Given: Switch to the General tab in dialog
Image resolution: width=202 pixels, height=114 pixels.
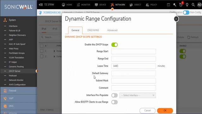Looking at the screenshot, I should [75, 30].
